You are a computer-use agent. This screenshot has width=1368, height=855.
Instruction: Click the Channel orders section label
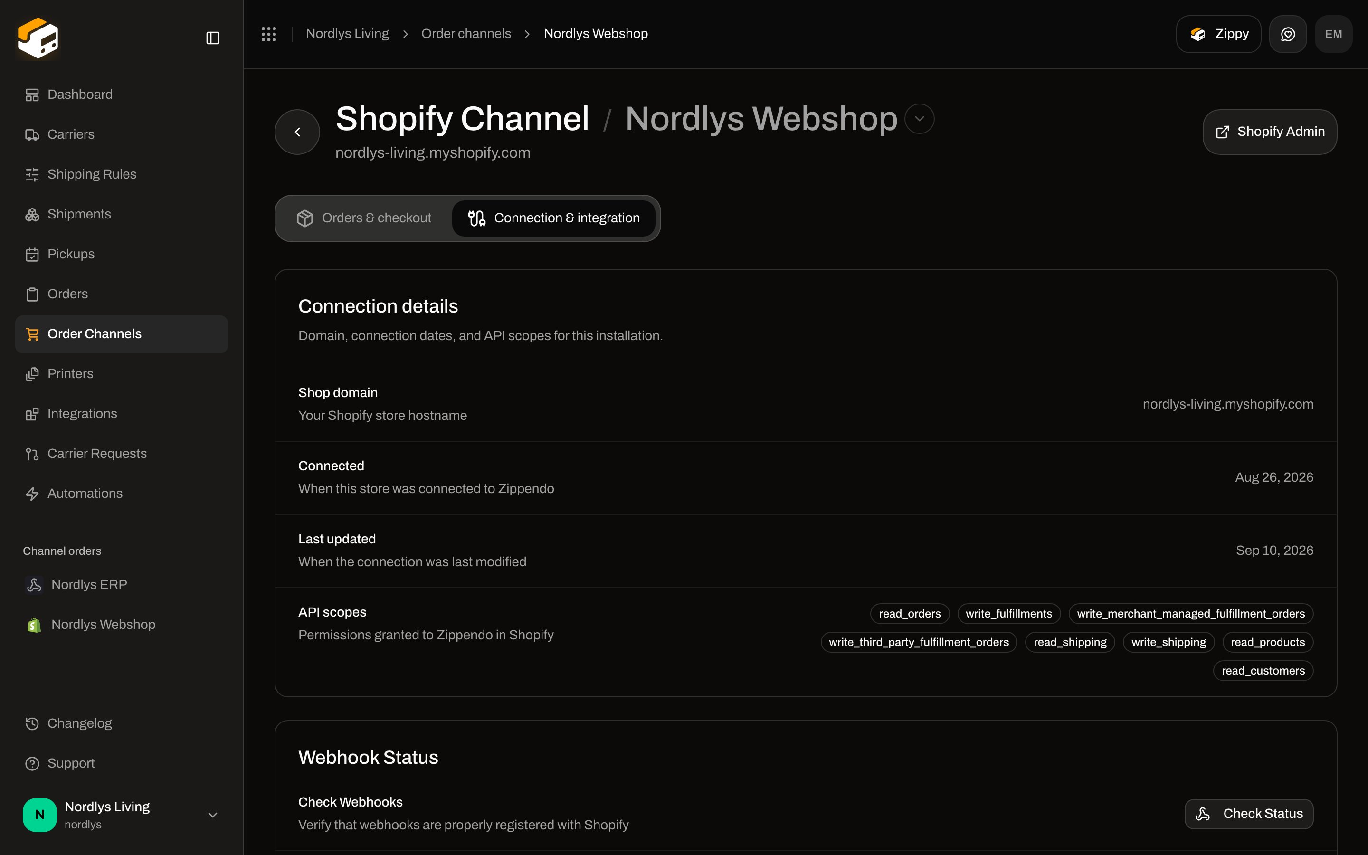point(62,551)
